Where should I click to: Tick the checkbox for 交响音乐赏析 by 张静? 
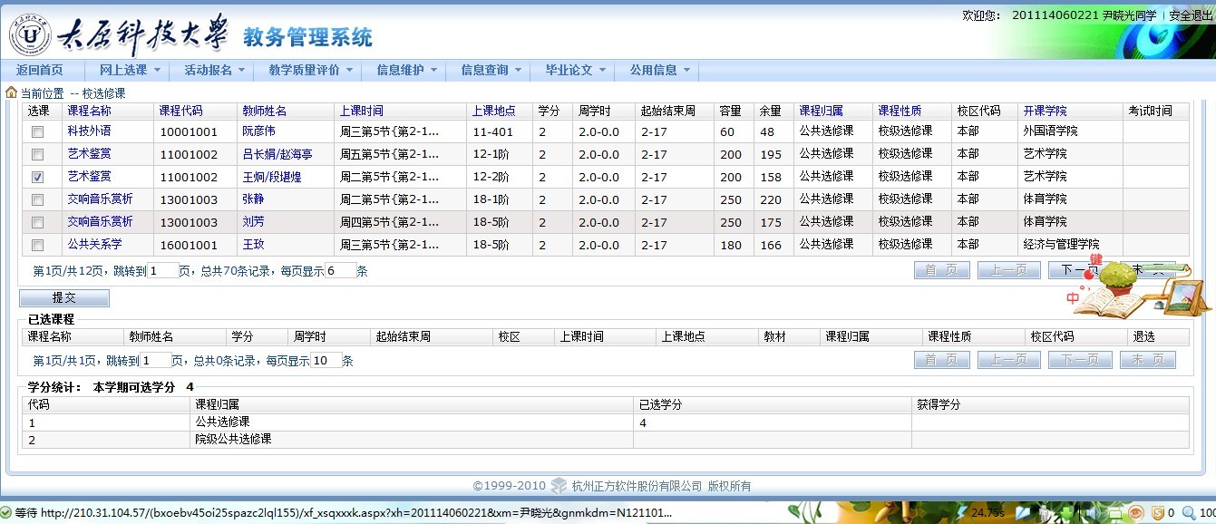(x=37, y=199)
